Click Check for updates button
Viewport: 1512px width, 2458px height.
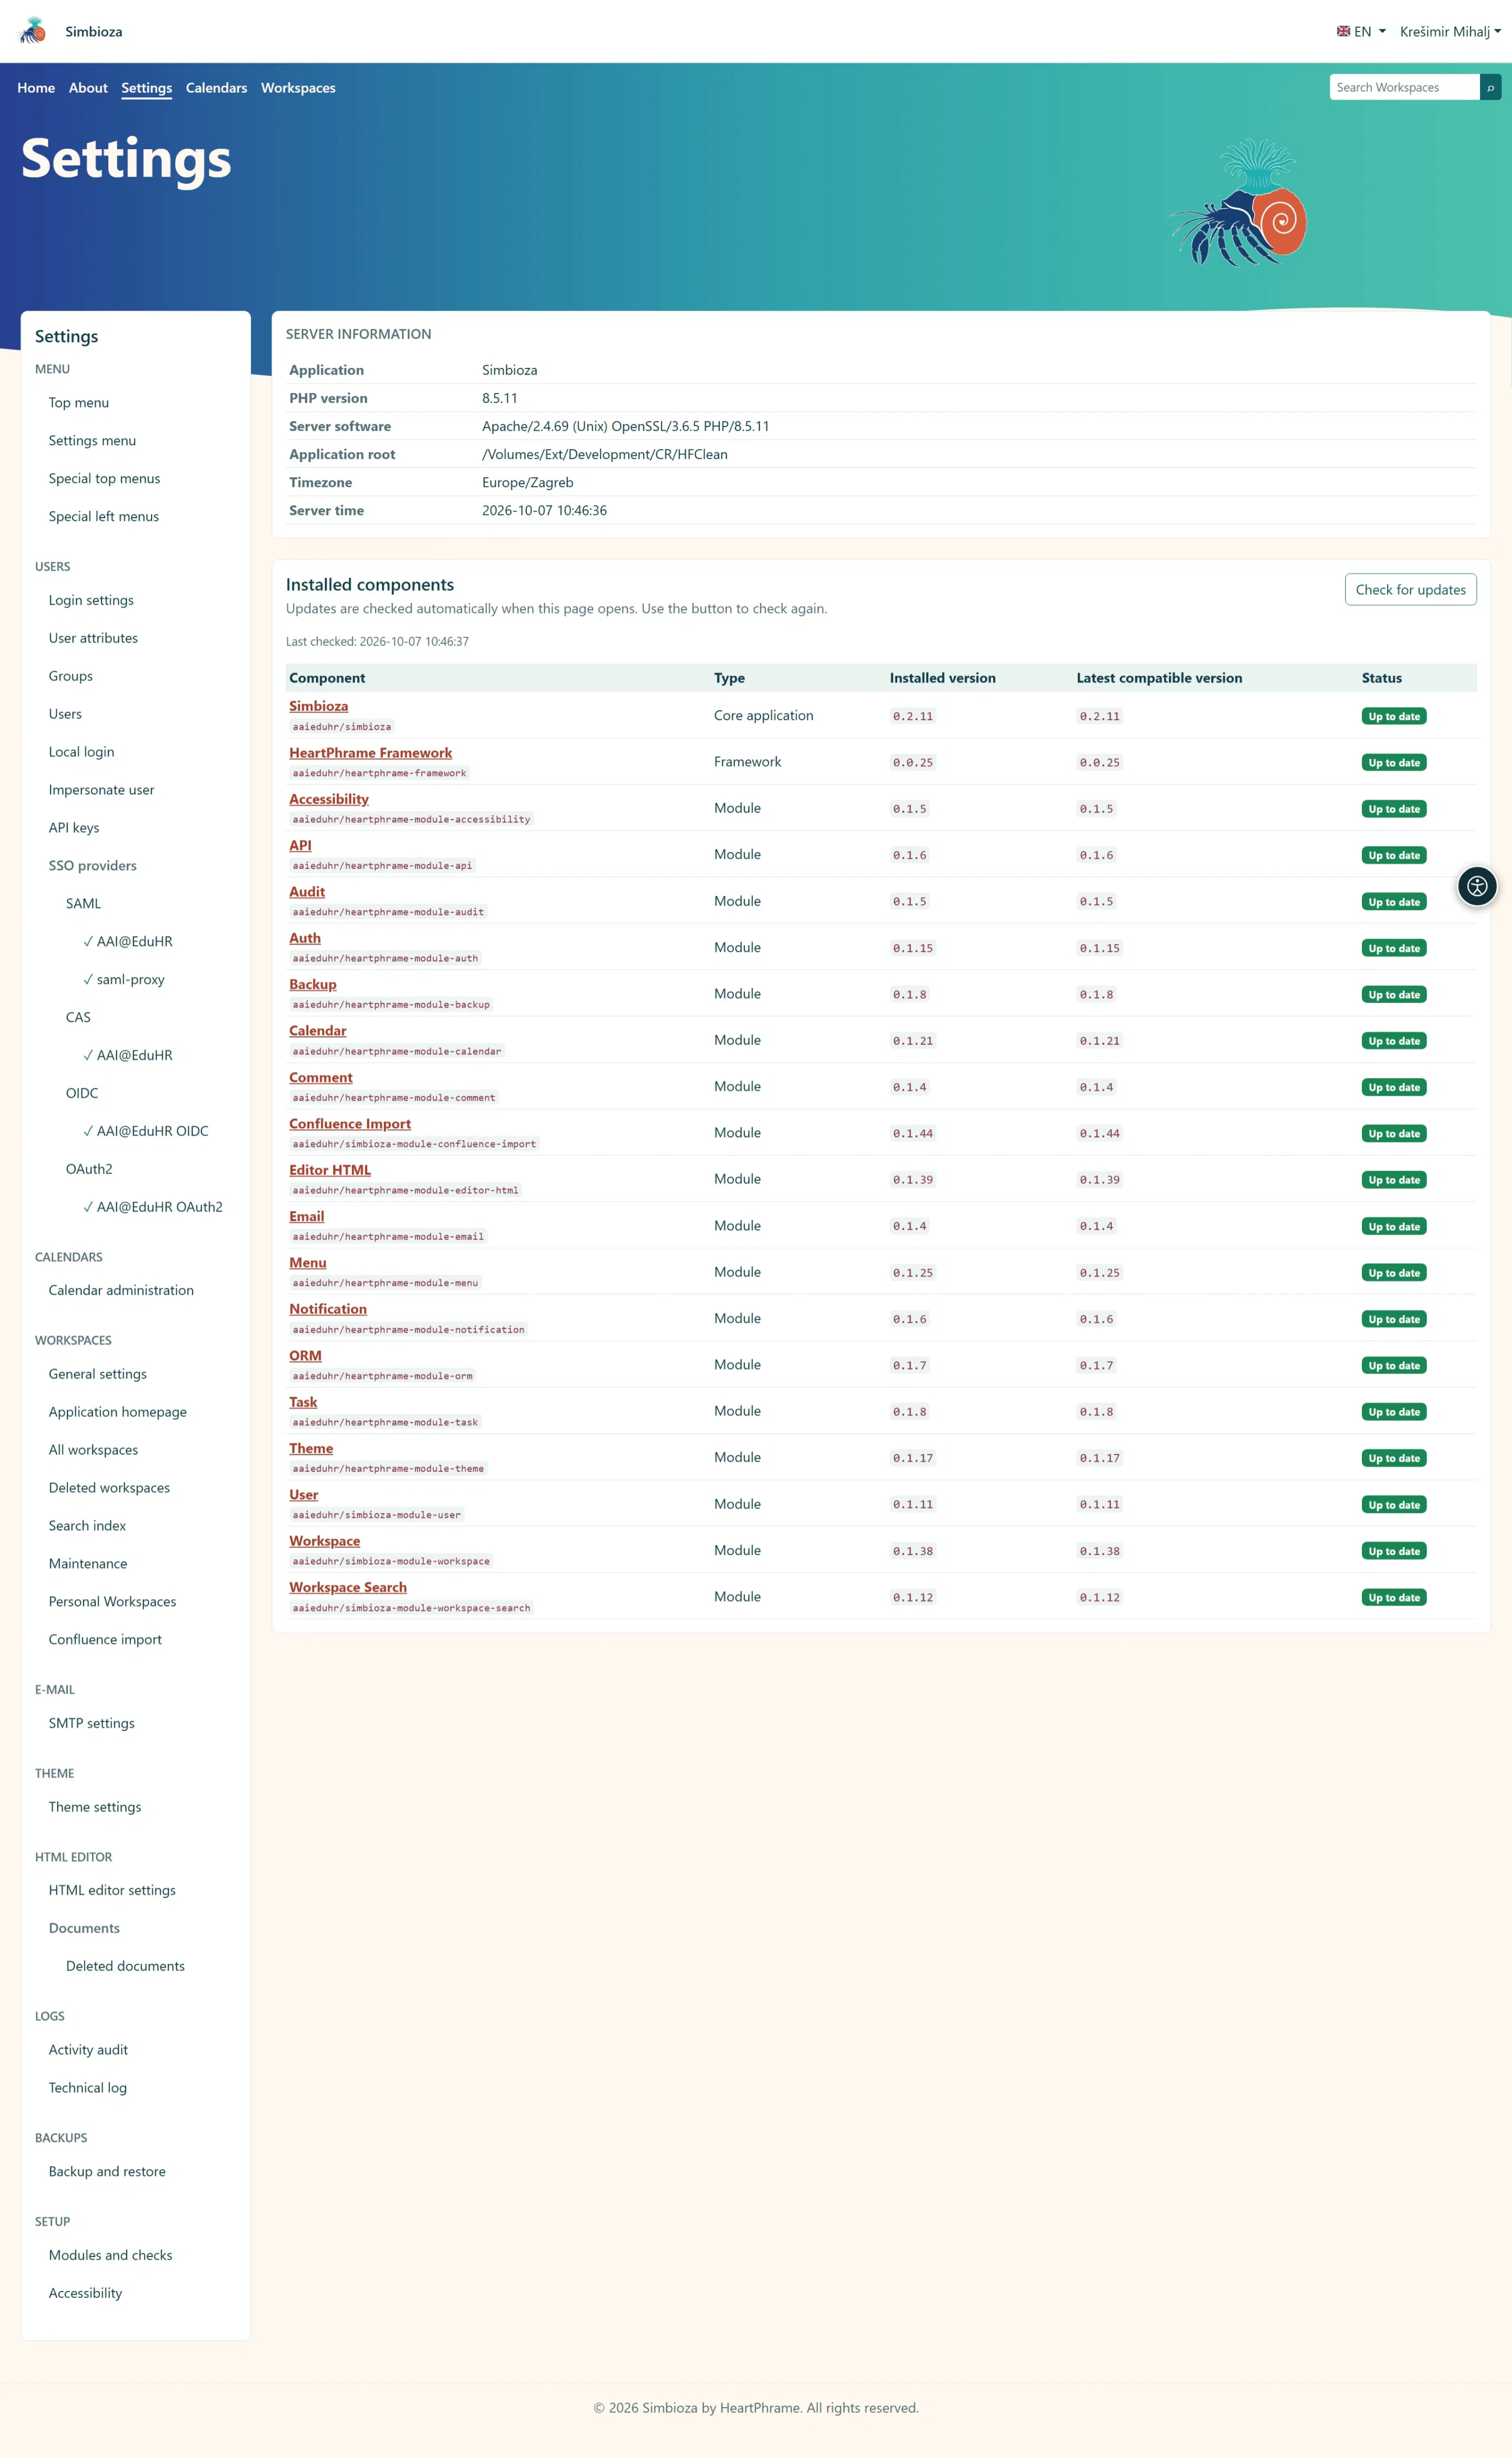click(x=1410, y=589)
